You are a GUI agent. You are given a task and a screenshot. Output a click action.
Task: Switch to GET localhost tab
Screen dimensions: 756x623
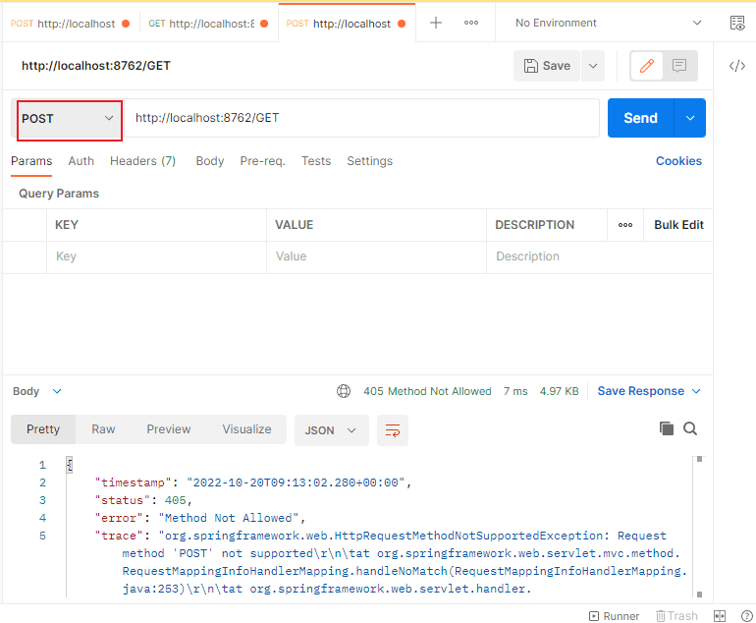208,24
